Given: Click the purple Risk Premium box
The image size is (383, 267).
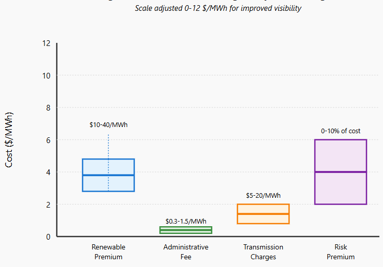Looking at the screenshot, I should tap(341, 172).
